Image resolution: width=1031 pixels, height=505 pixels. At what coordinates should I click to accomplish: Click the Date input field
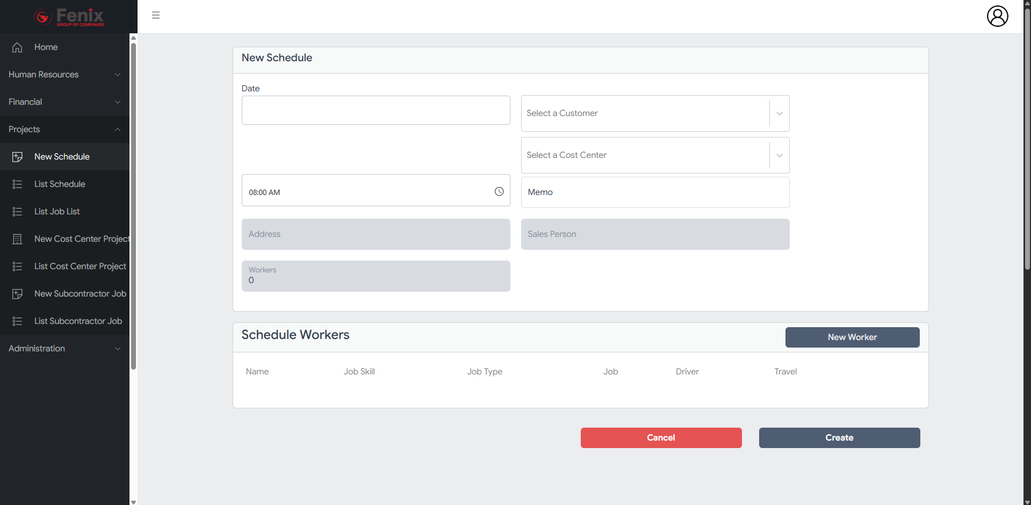[376, 110]
